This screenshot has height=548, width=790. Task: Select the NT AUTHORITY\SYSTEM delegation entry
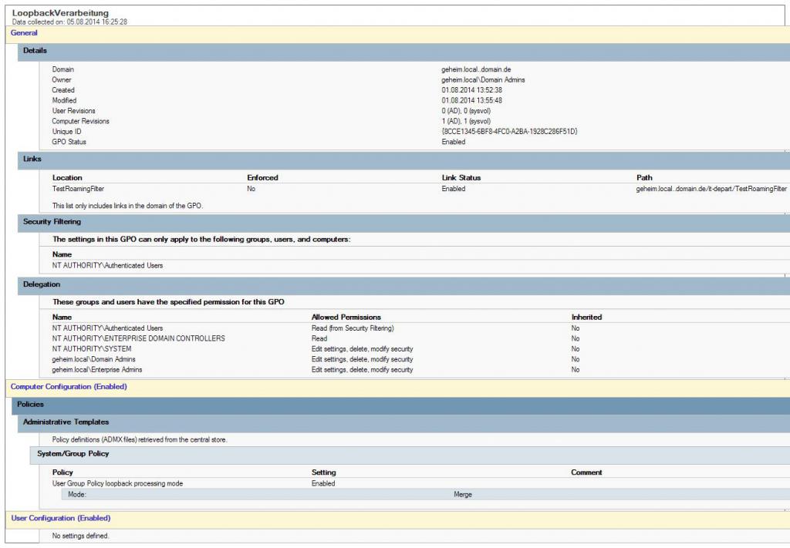point(92,349)
